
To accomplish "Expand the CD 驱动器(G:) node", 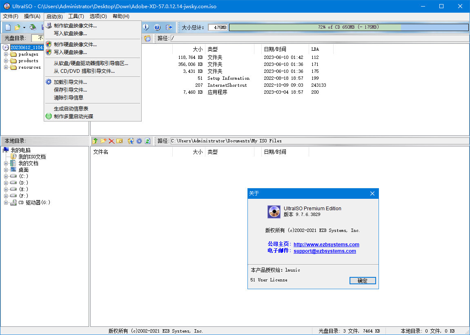I will (x=6, y=202).
